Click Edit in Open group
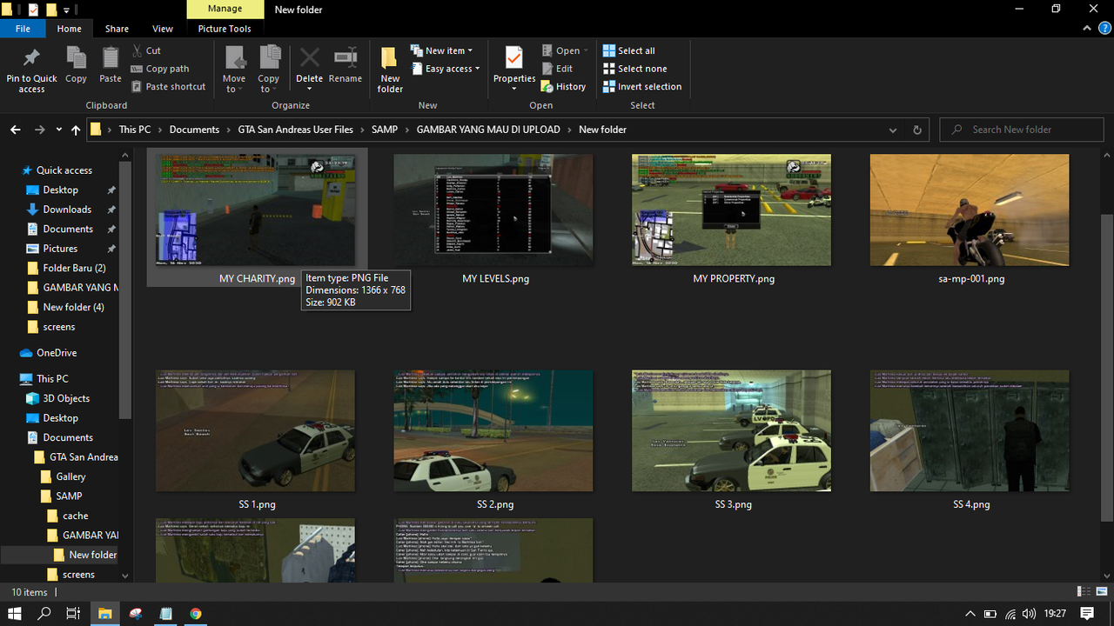Image resolution: width=1114 pixels, height=626 pixels. tap(557, 69)
